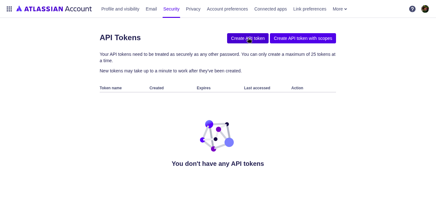This screenshot has width=436, height=207.
Task: Open the Help question mark icon
Action: coord(412,9)
